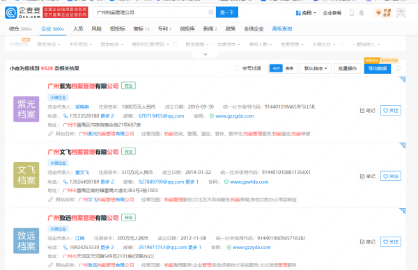Open 广州致远档案管理有限公司 company title
This screenshot has height=270, width=418.
(83, 218)
